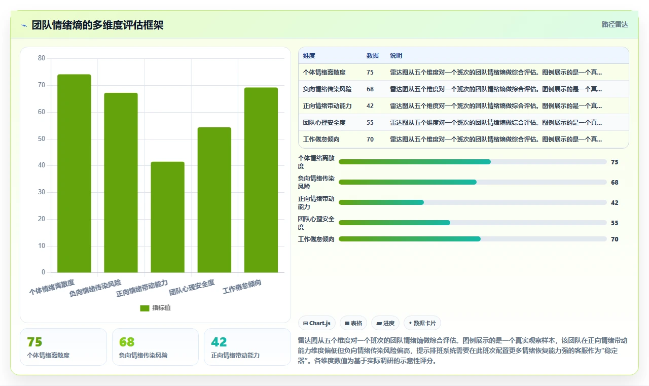Click the 工作倦怠倾向 progress bar
649x386 pixels.
coord(473,239)
